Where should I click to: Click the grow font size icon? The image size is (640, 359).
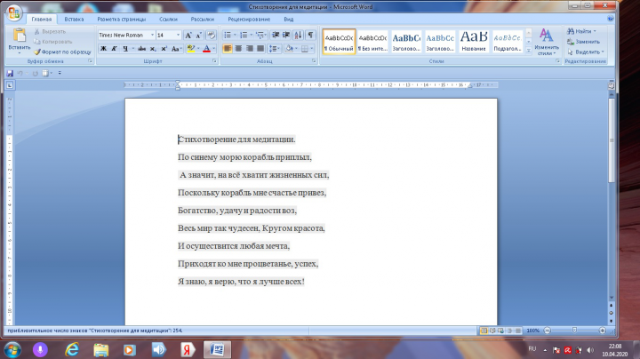tap(188, 35)
